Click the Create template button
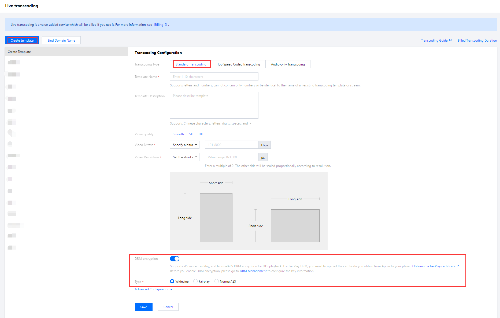This screenshot has height=318, width=500. [x=22, y=41]
